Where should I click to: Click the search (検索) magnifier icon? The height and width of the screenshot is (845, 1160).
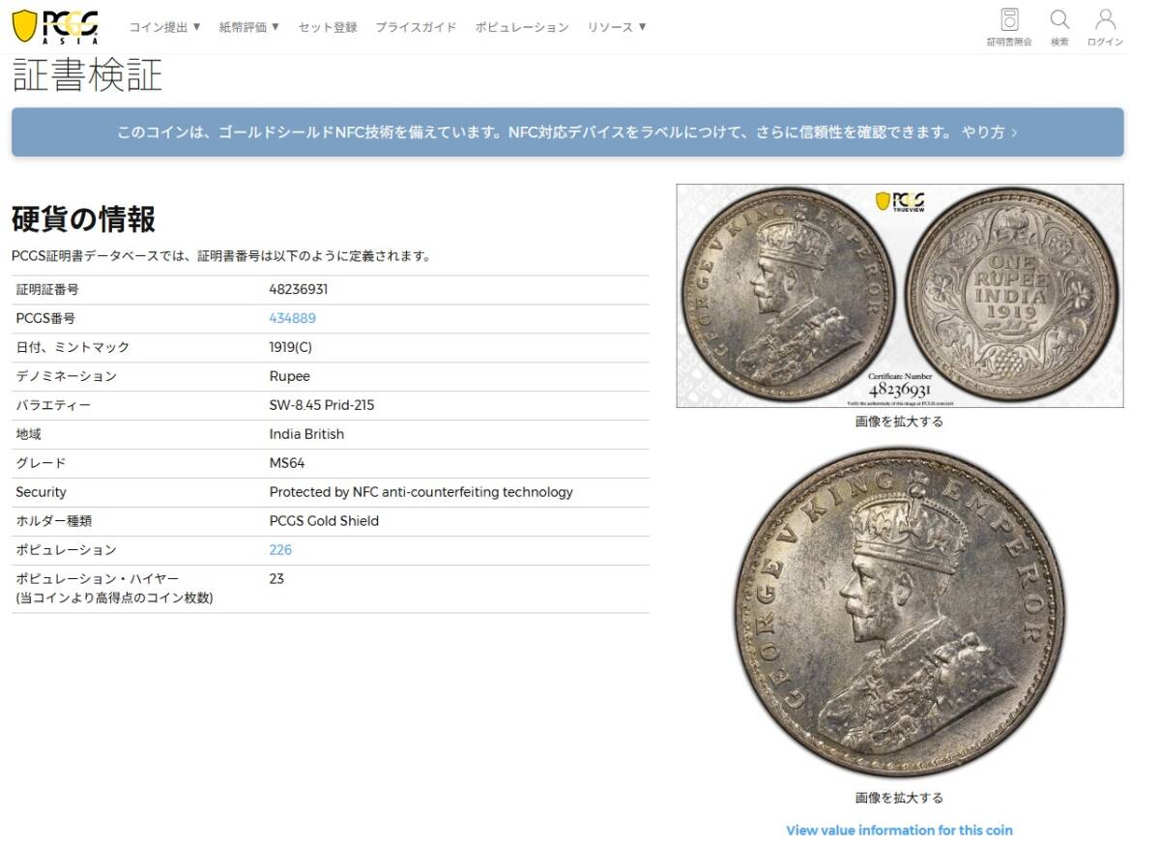[1059, 19]
